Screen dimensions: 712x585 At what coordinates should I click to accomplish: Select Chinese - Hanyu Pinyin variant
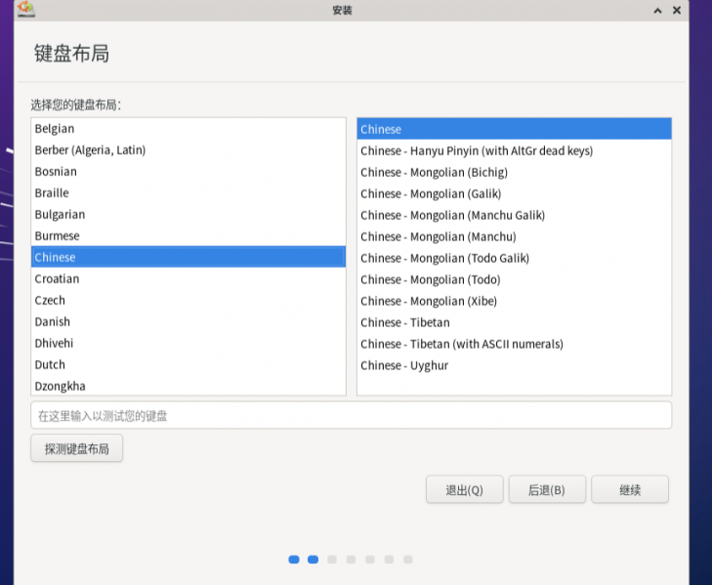pyautogui.click(x=477, y=150)
